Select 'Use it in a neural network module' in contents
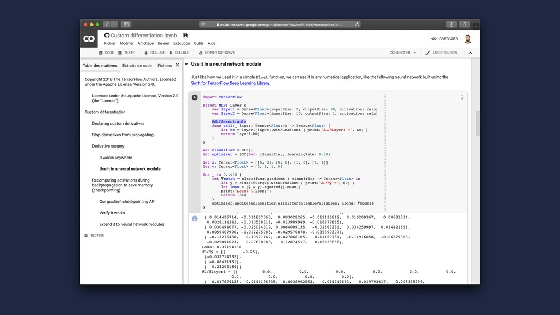Image resolution: width=560 pixels, height=315 pixels. (x=130, y=169)
